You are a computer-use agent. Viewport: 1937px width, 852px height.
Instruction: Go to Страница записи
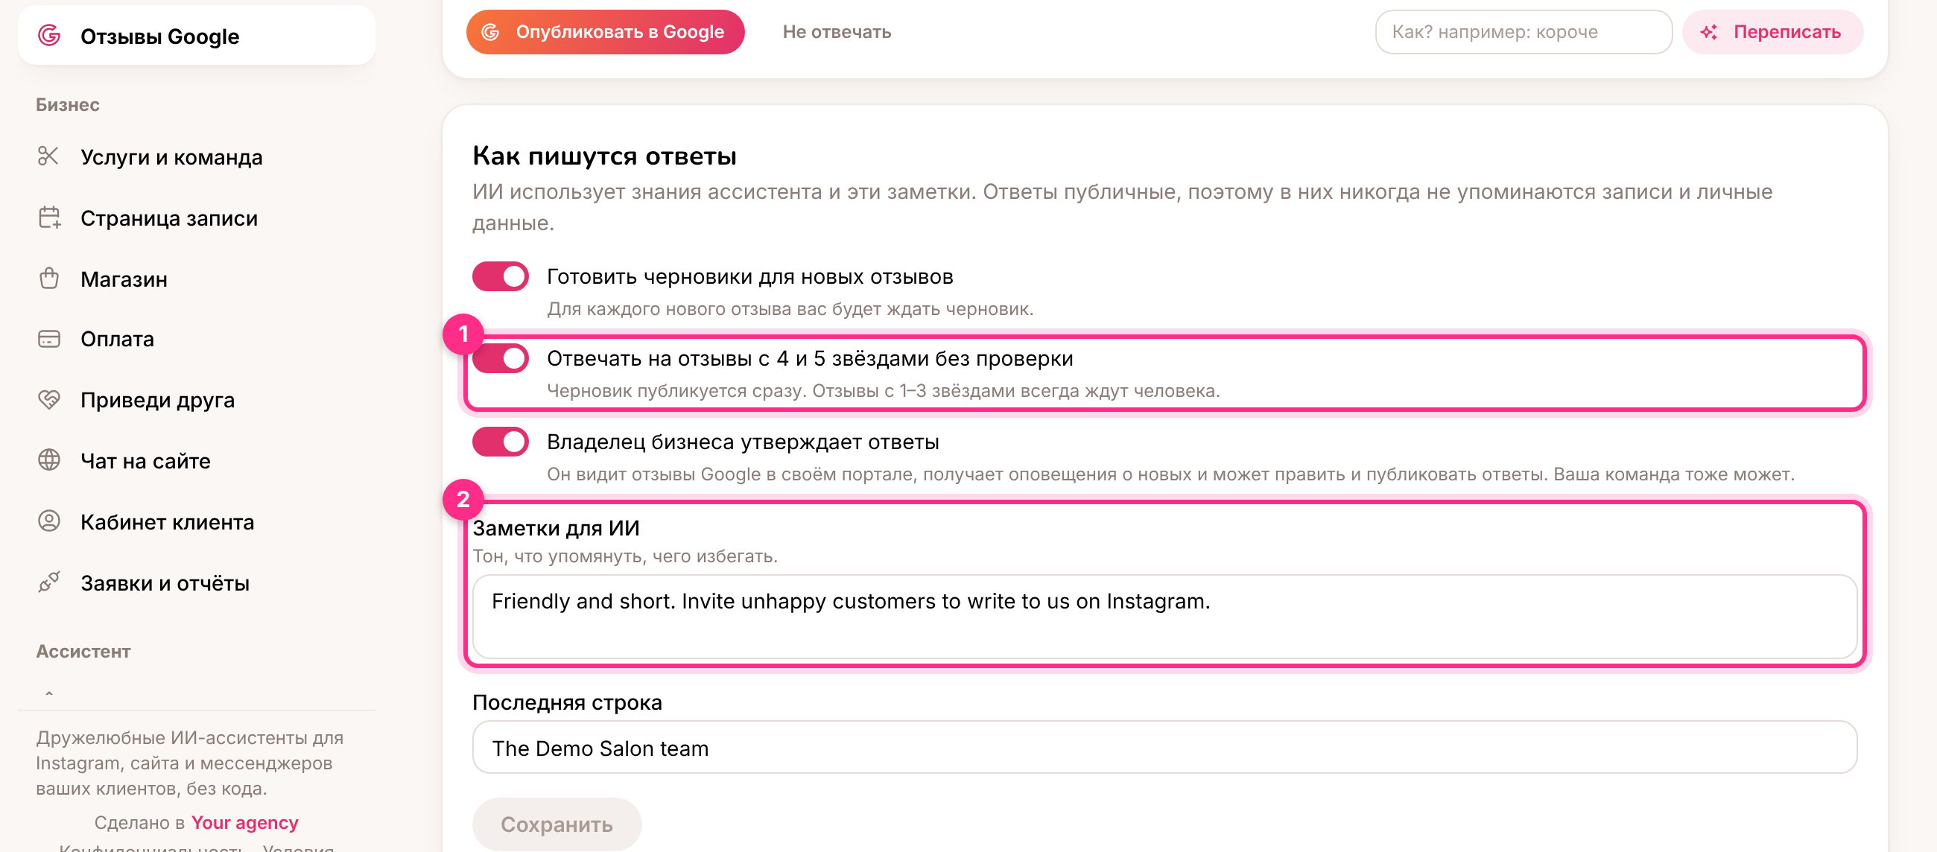pyautogui.click(x=196, y=217)
